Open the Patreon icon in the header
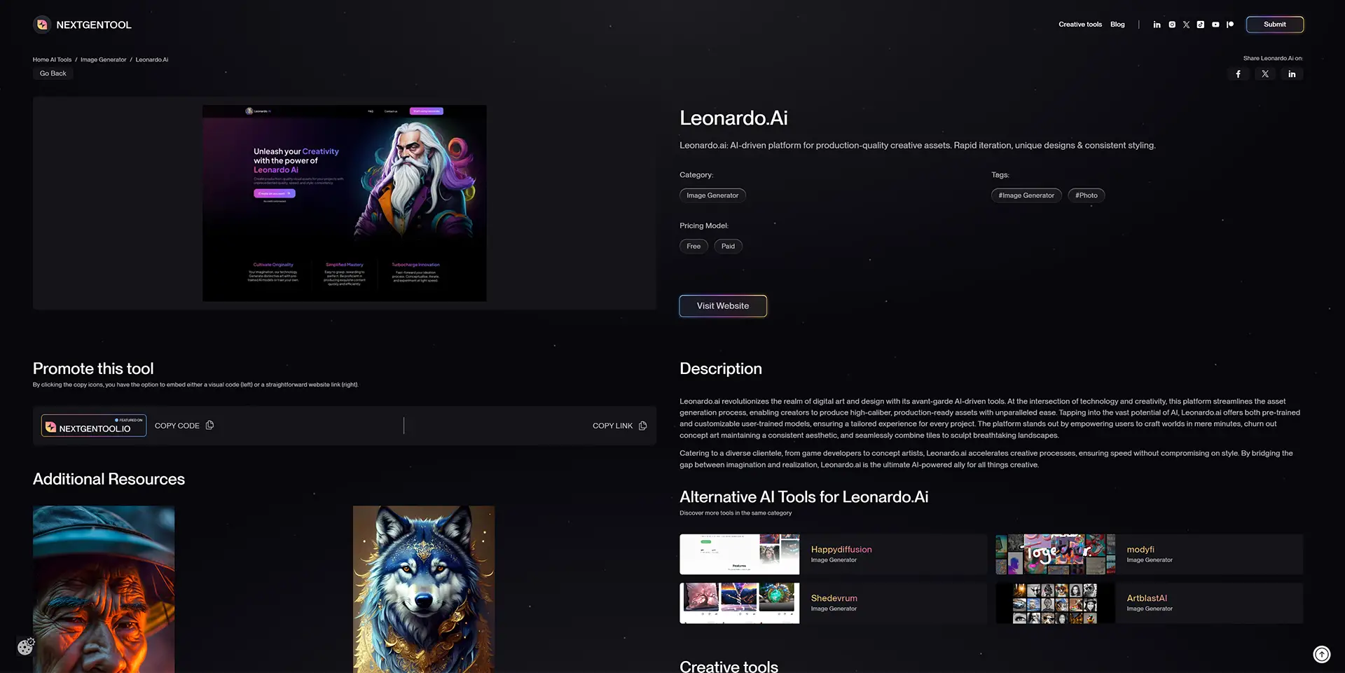 tap(1230, 24)
